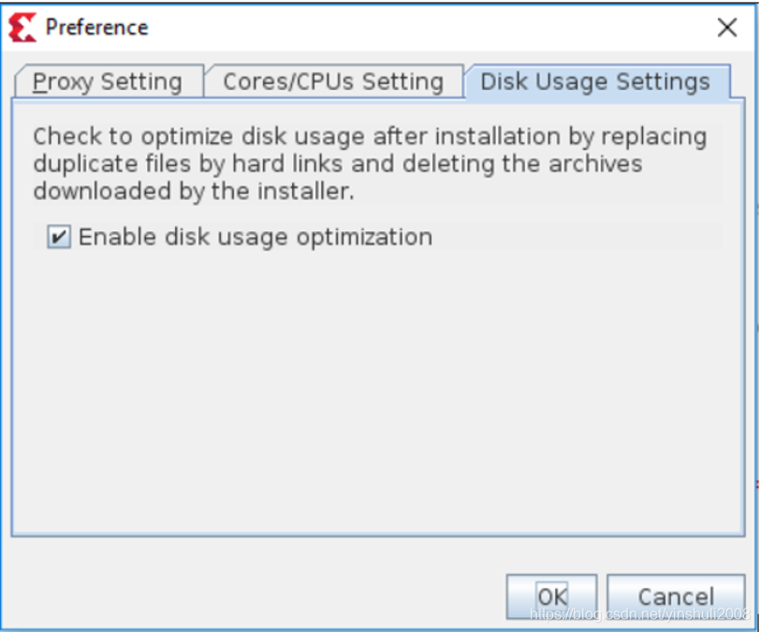View Proxy Setting configuration options
Screen dimensions: 760x632
[x=106, y=81]
